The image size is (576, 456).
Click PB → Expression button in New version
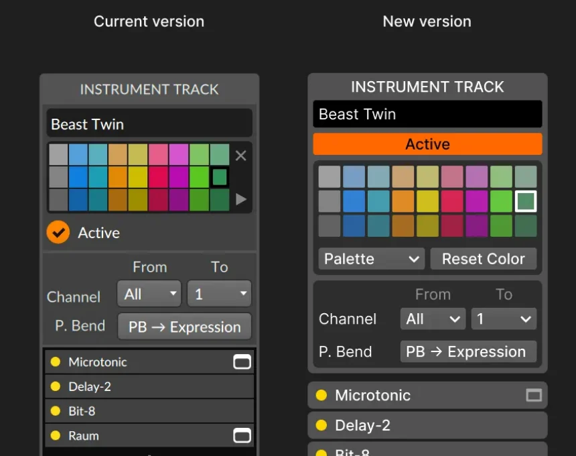point(468,351)
